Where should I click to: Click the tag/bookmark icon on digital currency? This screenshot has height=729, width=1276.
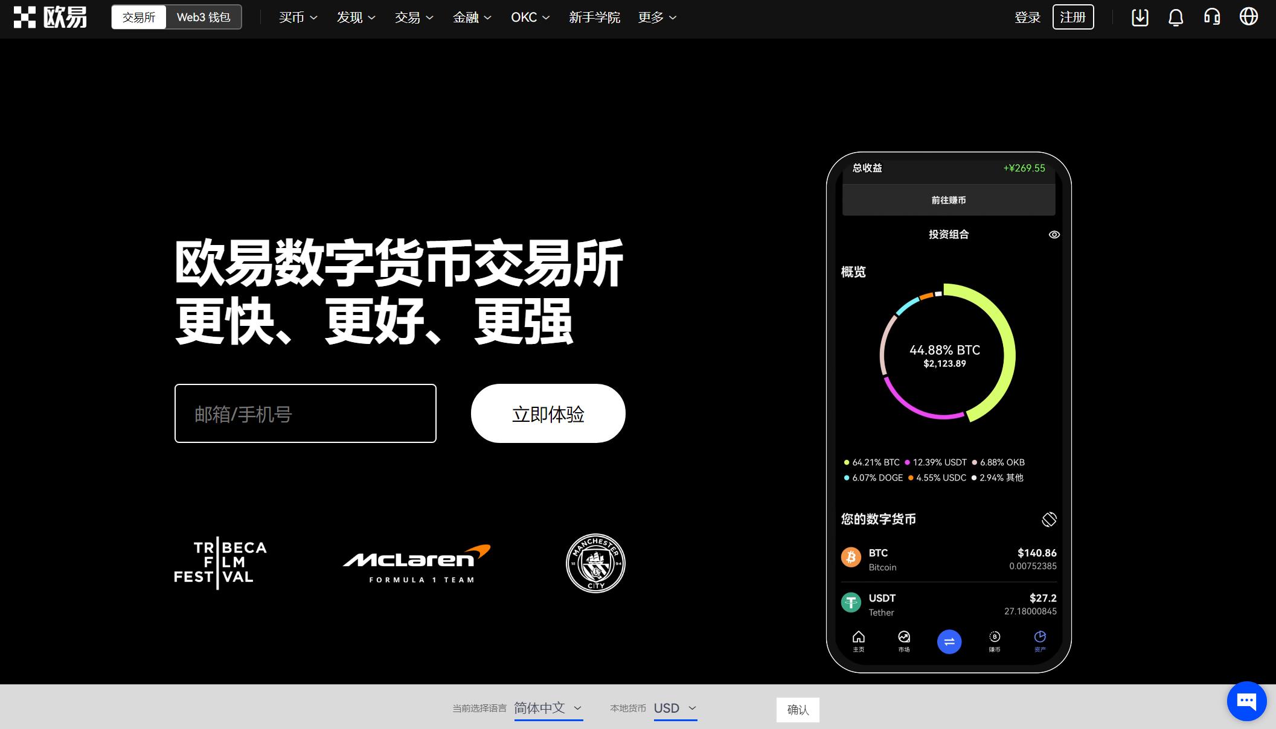point(1048,518)
